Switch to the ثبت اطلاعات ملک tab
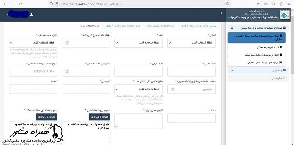 point(90,26)
